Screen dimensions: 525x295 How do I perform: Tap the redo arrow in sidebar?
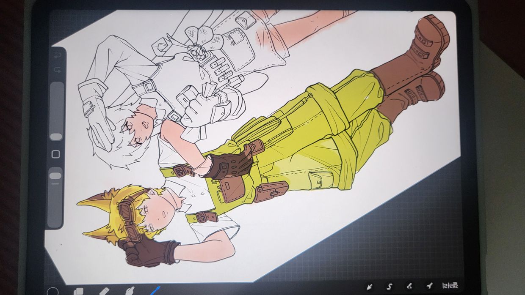[57, 69]
